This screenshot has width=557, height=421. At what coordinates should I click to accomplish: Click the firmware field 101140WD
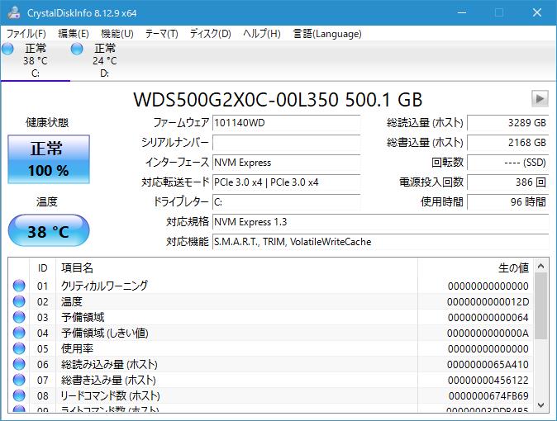click(x=286, y=123)
